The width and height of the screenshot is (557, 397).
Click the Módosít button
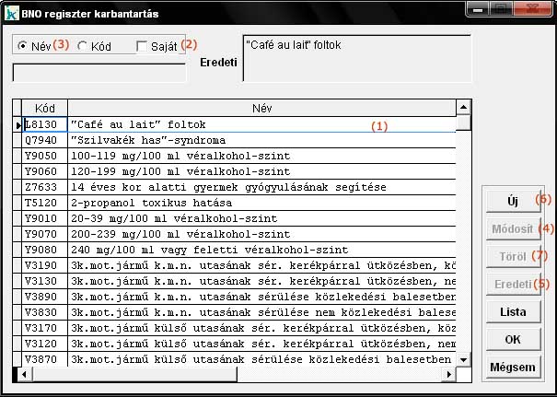513,228
